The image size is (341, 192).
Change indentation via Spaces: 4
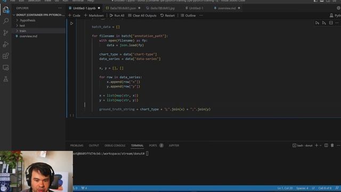tap(302, 188)
